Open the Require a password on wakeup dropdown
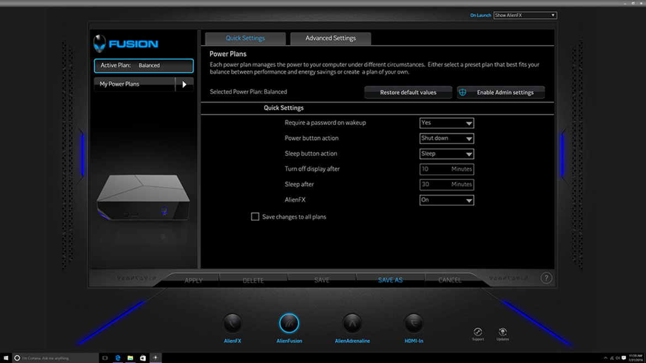 447,122
